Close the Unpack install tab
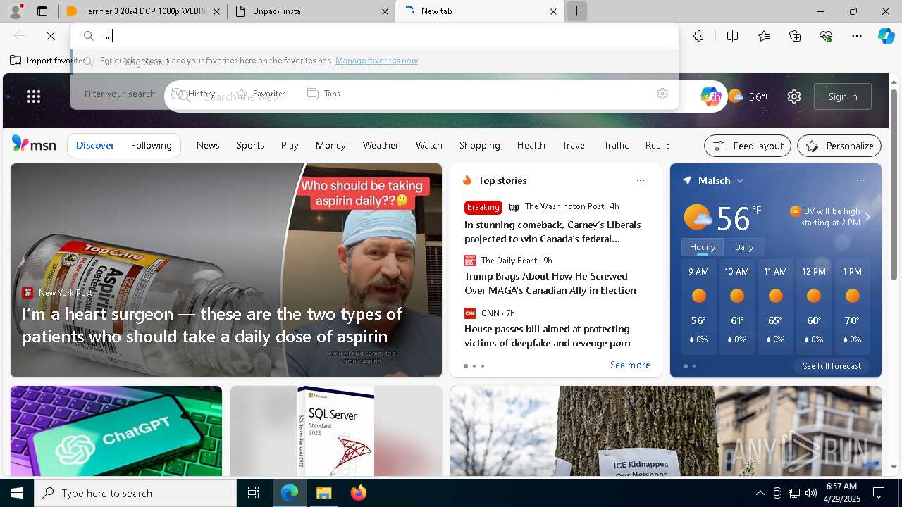The width and height of the screenshot is (902, 507). [385, 11]
